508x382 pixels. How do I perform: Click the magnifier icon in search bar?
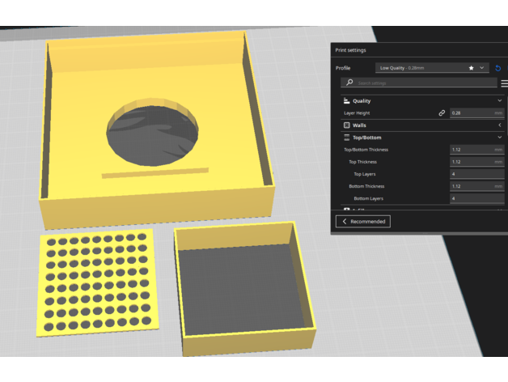349,83
